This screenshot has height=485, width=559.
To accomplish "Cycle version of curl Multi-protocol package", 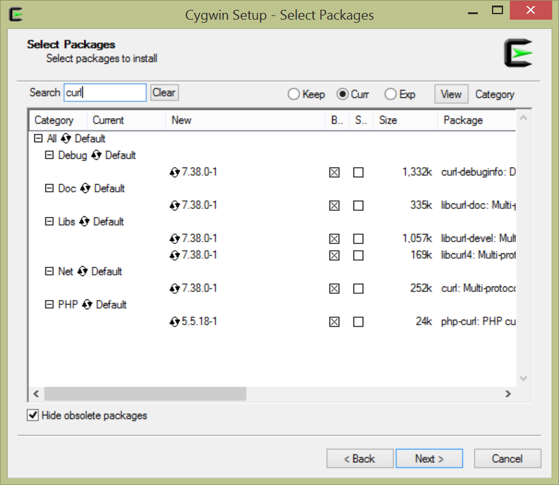I will point(174,288).
